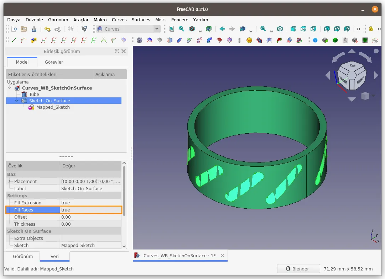
Task: Click the solid green cube icon
Action: 335,40
